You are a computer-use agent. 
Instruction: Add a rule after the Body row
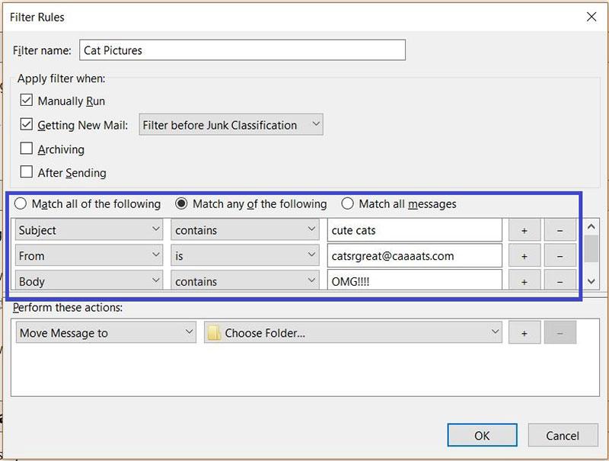[524, 280]
